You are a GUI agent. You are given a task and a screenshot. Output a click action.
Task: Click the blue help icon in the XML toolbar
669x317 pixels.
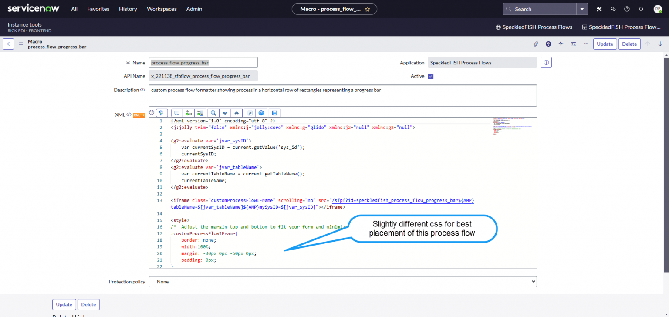tap(261, 113)
